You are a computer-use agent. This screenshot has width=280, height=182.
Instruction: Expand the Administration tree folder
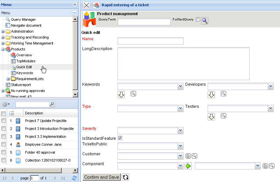tap(3, 32)
